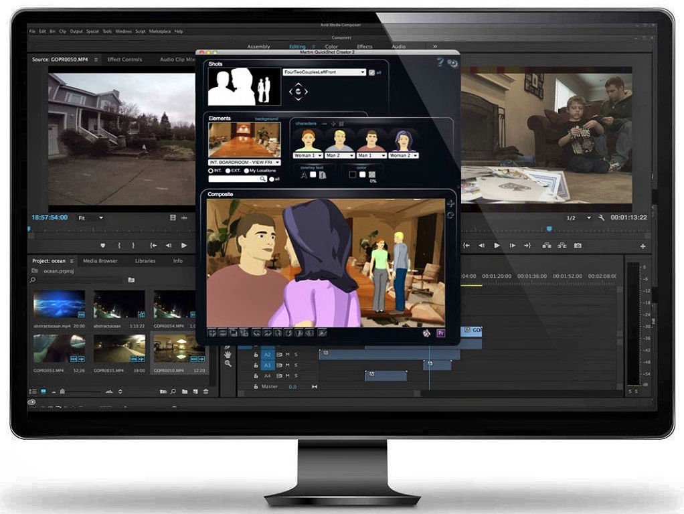Image resolution: width=684 pixels, height=514 pixels.
Task: Open the INT. BOARDROOM background dropdown
Action: point(244,163)
